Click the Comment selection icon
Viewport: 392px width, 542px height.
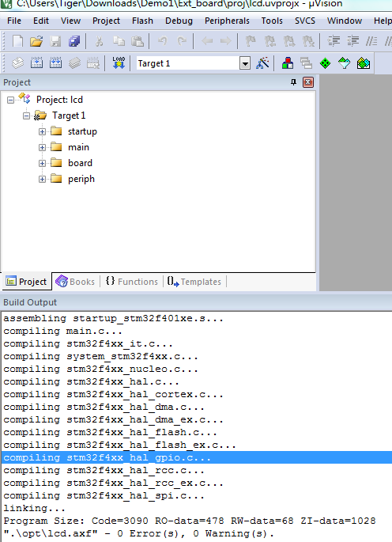(x=371, y=41)
